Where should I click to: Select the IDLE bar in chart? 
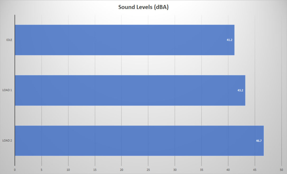coord(125,40)
